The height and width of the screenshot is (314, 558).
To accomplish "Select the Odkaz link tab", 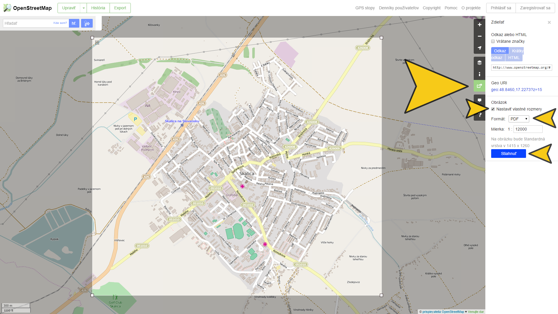I will 500,51.
